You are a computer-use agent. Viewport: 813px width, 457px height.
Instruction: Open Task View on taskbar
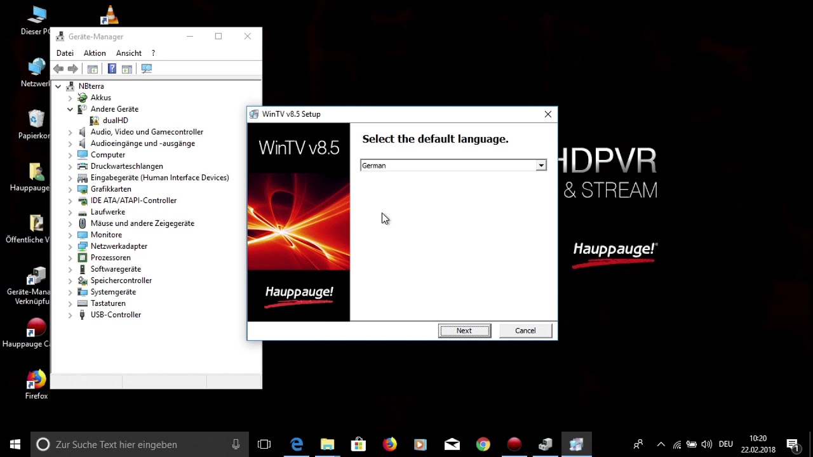coord(264,444)
